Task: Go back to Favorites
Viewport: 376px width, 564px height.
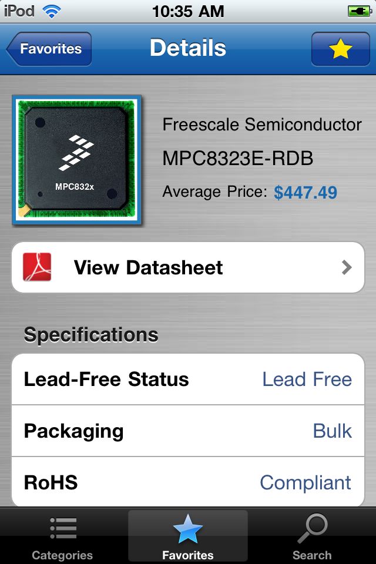Action: click(x=49, y=49)
